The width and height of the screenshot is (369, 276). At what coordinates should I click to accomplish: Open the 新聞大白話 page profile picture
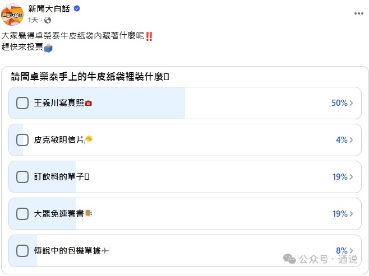(x=12, y=14)
